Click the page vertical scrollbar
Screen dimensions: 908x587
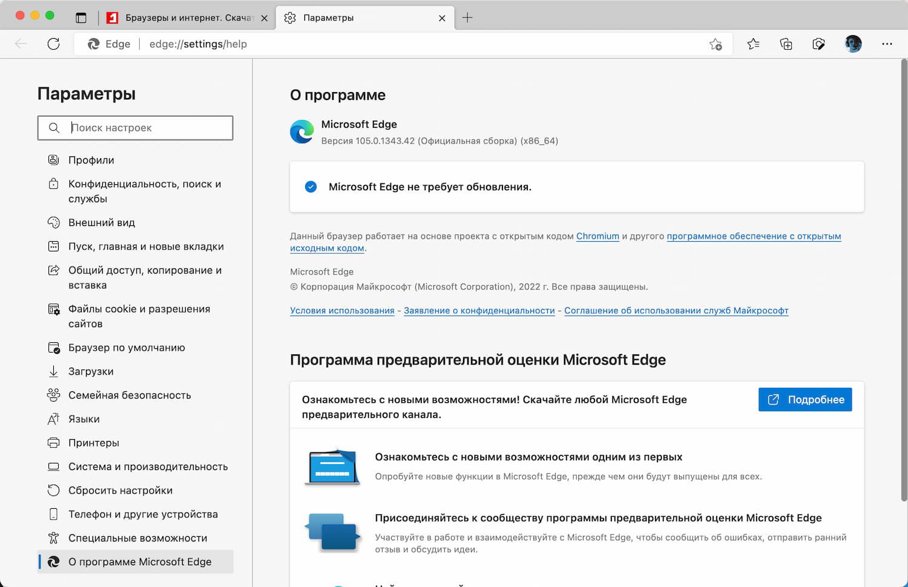click(x=904, y=279)
